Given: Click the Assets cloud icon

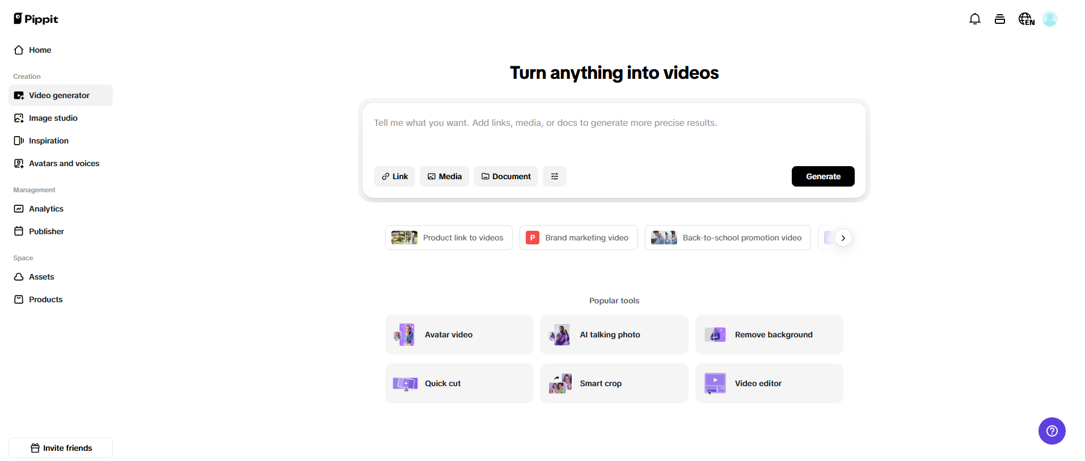Looking at the screenshot, I should click(x=19, y=277).
